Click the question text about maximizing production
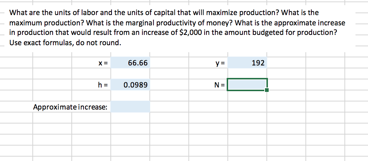The height and width of the screenshot is (161, 368). [x=177, y=28]
